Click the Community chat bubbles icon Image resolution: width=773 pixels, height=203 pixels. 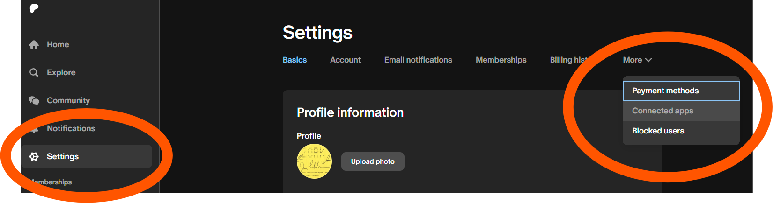(x=34, y=101)
